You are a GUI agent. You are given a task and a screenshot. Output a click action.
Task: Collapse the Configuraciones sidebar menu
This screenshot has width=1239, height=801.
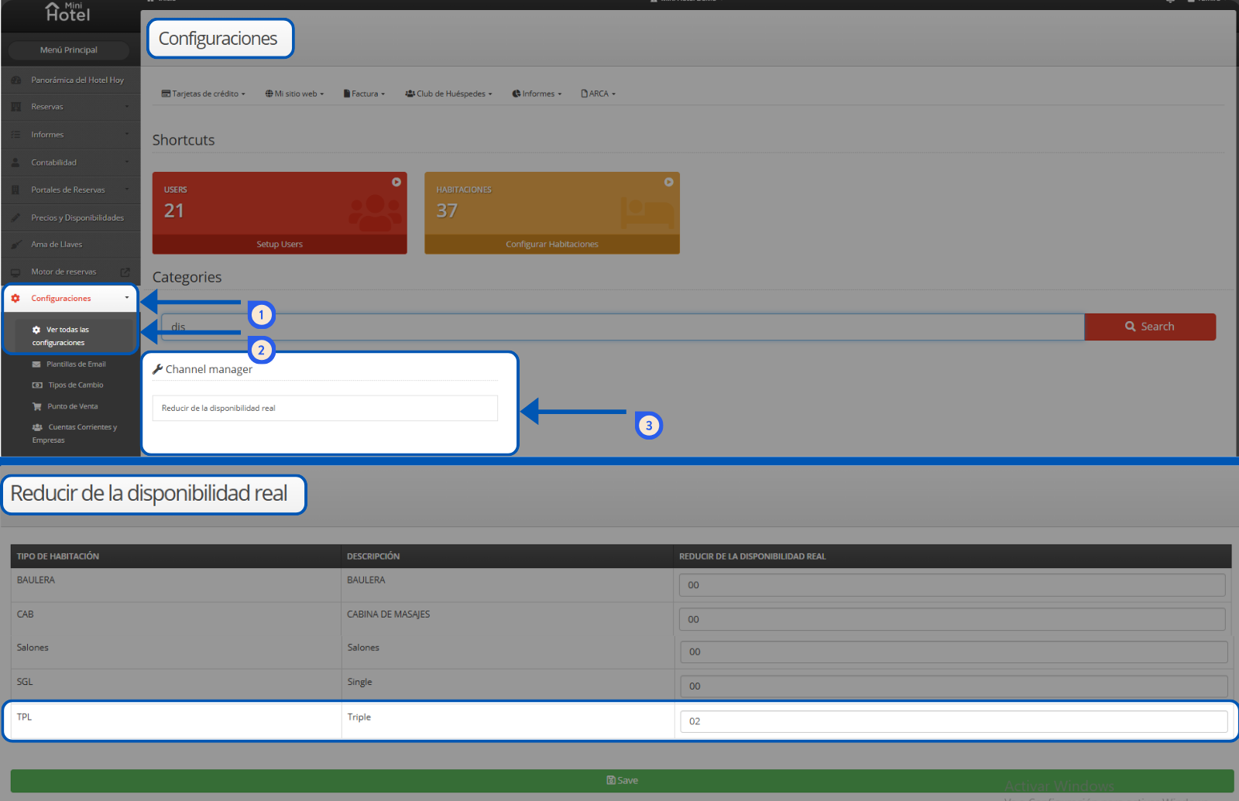[70, 299]
